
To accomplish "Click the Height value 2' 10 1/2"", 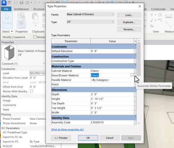I will point(112,99).
